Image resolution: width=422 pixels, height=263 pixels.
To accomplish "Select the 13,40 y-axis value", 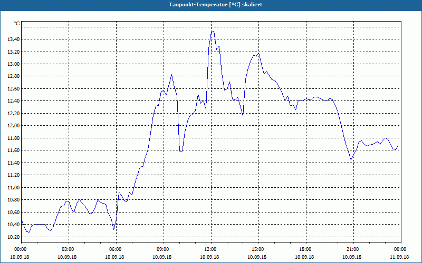I will (14, 39).
